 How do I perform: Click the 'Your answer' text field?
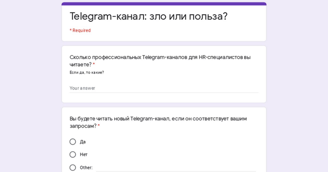(164, 88)
